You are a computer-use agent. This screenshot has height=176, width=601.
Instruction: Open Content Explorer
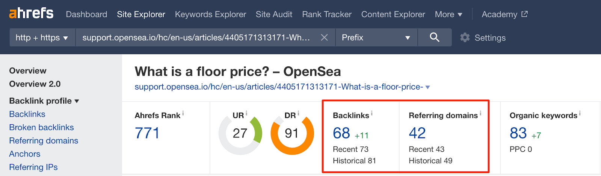tap(393, 14)
